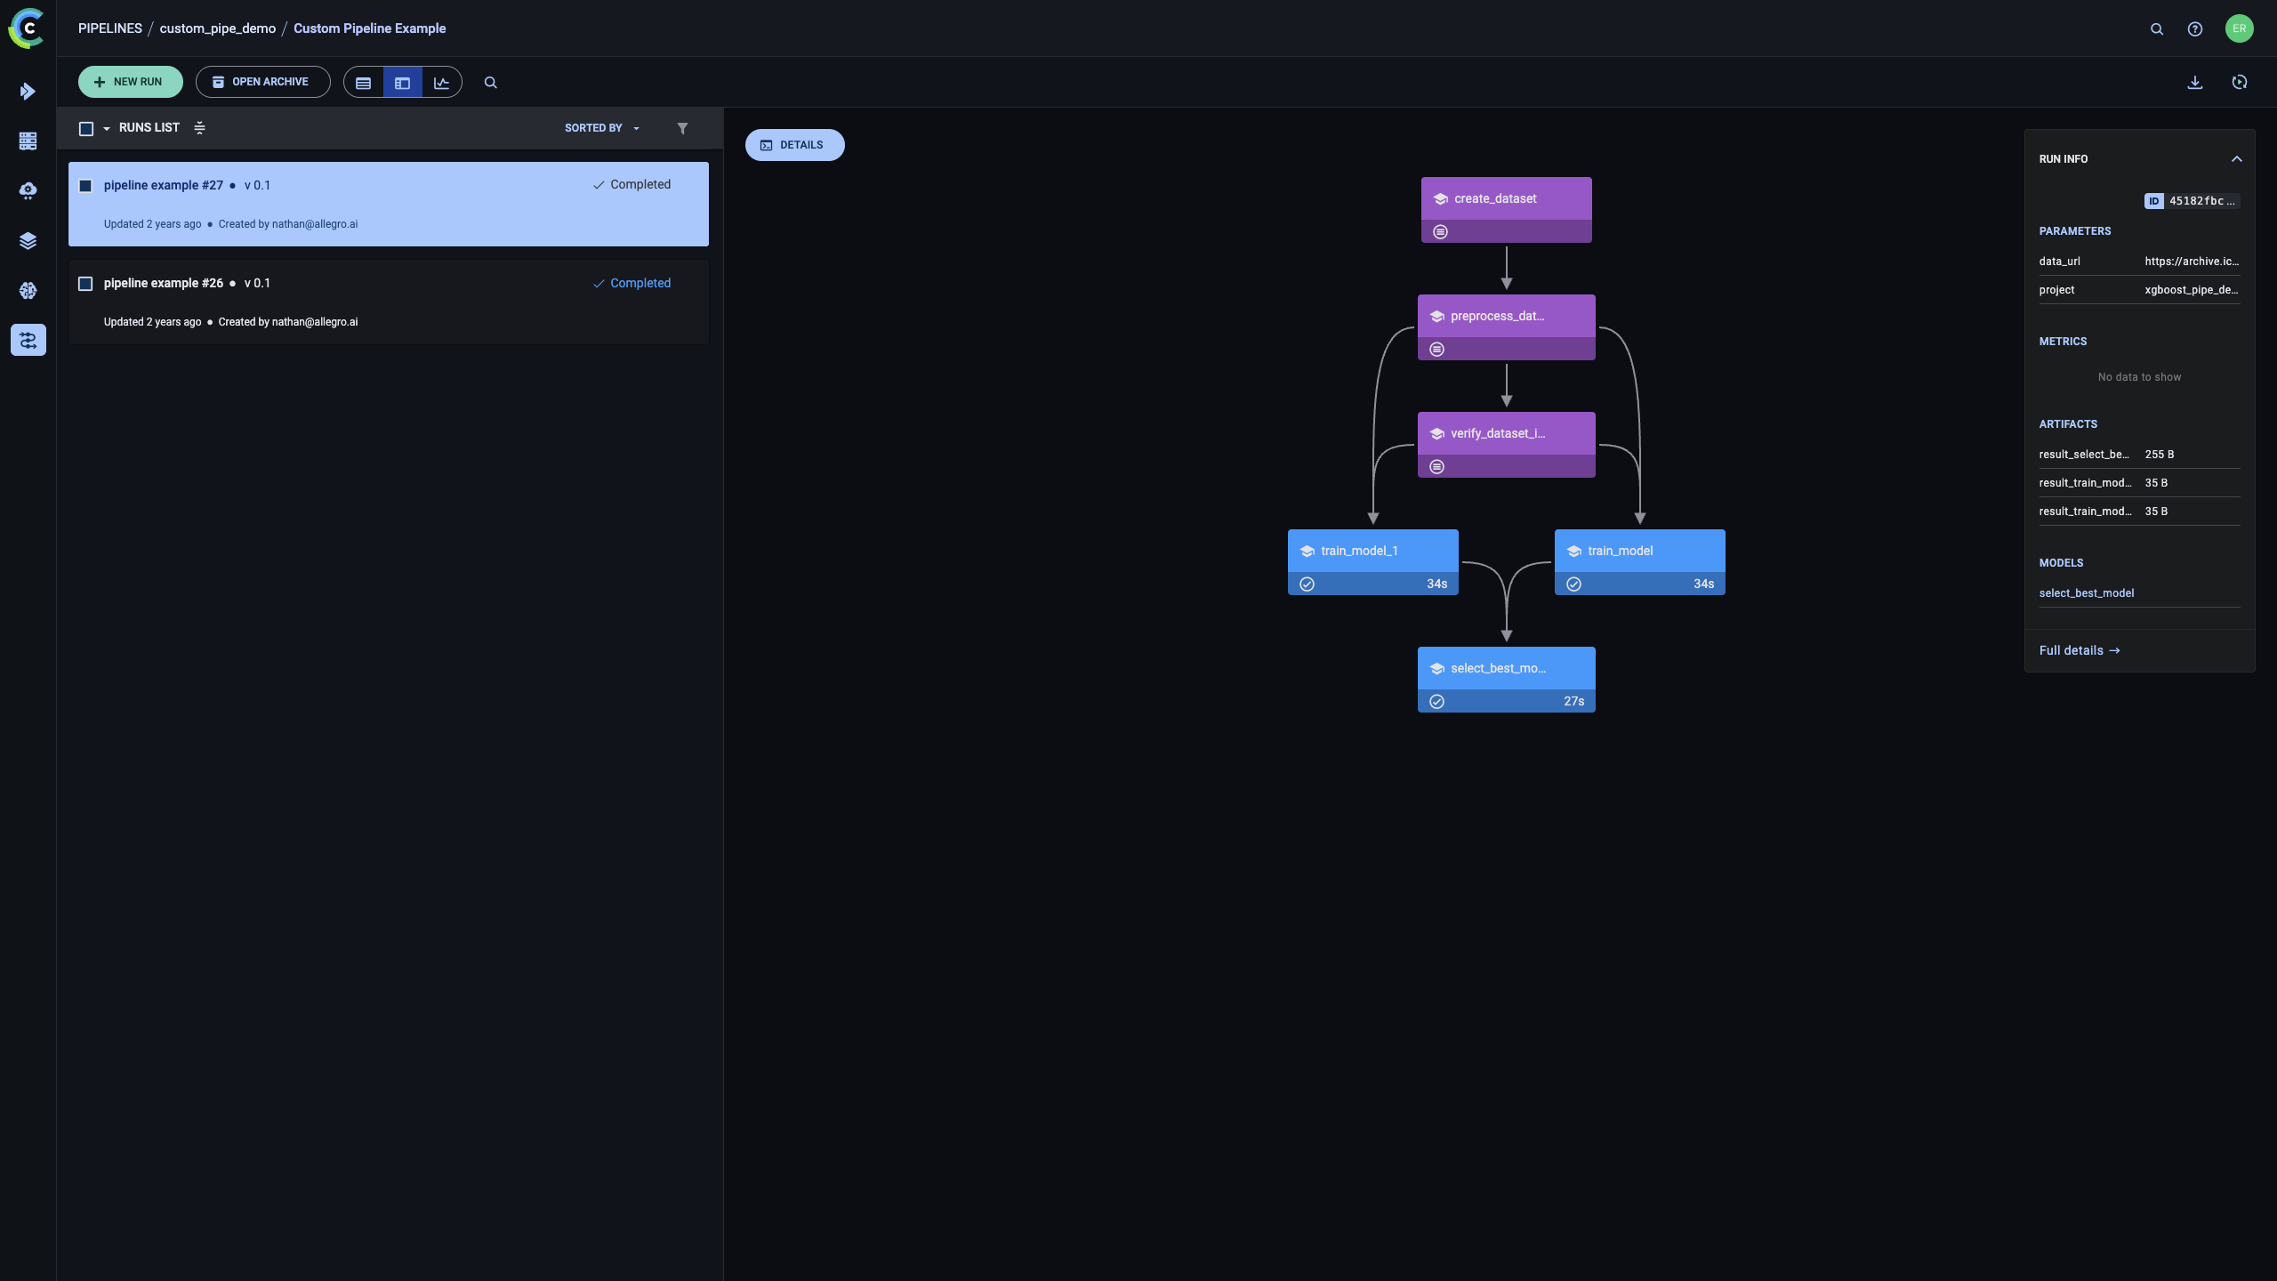This screenshot has width=2277, height=1281.
Task: Click the NEW RUN button
Action: 130,82
